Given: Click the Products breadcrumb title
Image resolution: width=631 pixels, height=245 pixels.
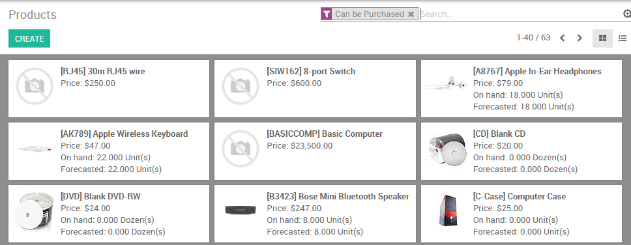Looking at the screenshot, I should [x=32, y=14].
